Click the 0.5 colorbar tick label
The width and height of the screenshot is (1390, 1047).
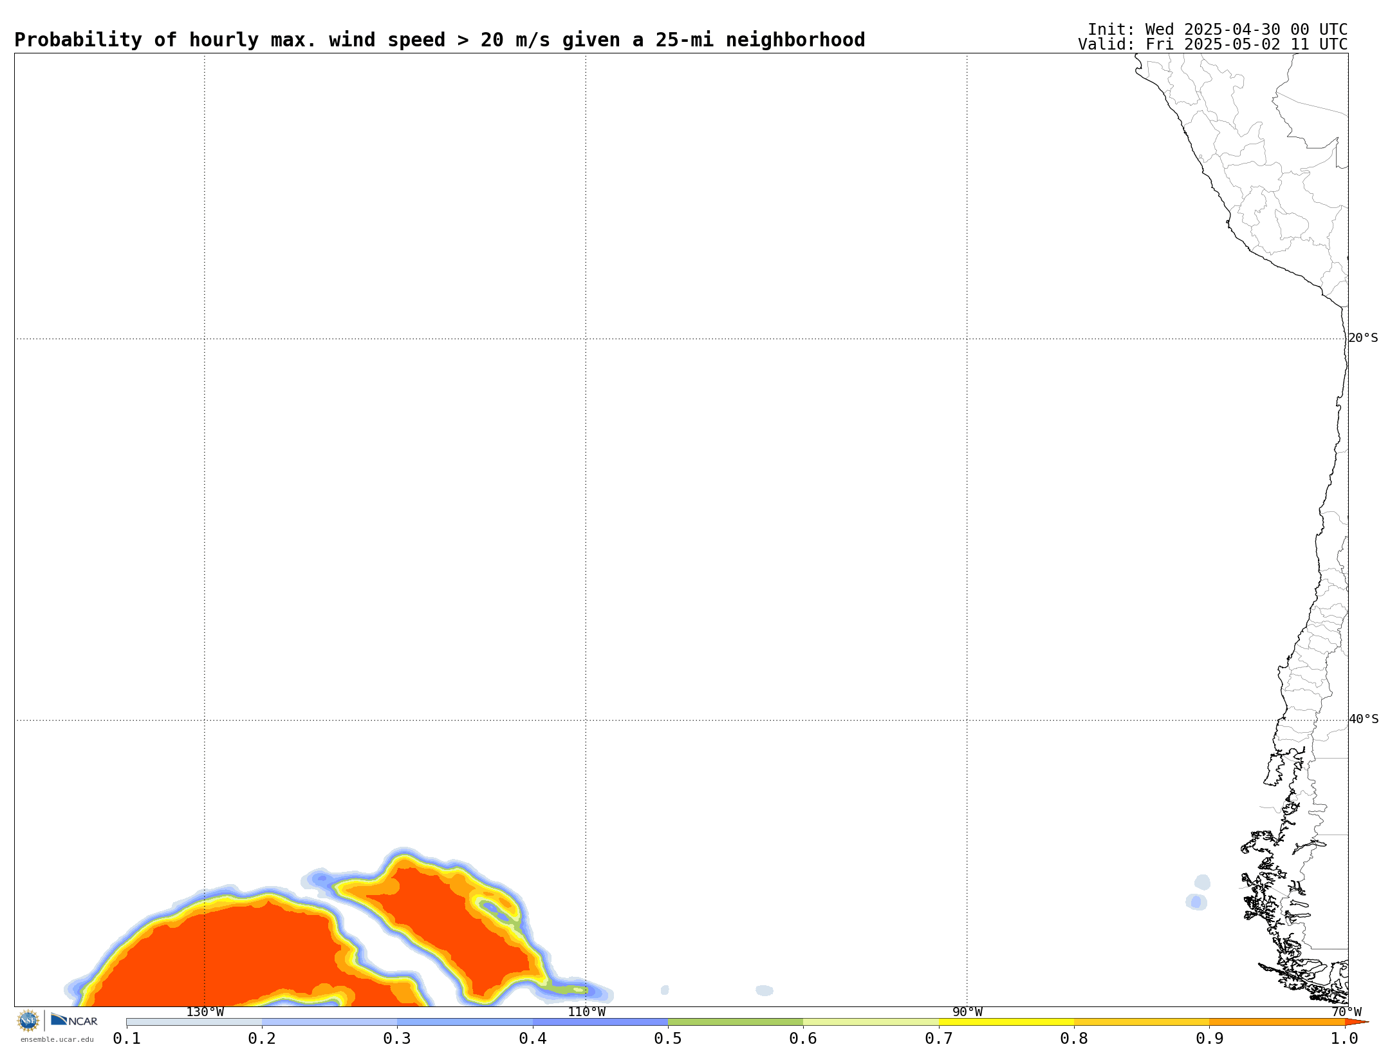click(668, 1038)
